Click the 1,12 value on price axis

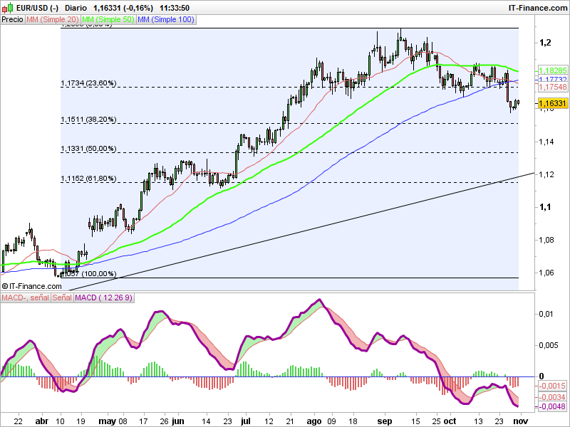(546, 174)
